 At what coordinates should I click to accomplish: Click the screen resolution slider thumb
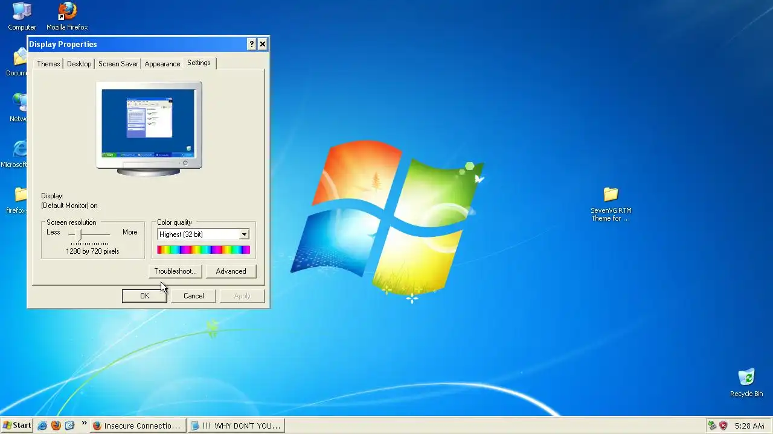point(78,234)
